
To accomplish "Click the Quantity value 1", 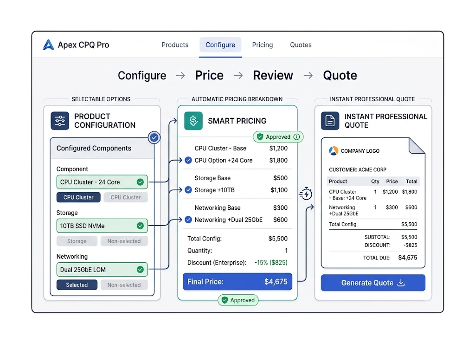I will (286, 251).
